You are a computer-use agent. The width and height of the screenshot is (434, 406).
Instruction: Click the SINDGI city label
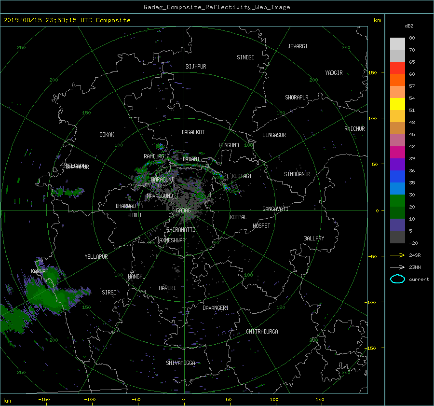pyautogui.click(x=245, y=57)
